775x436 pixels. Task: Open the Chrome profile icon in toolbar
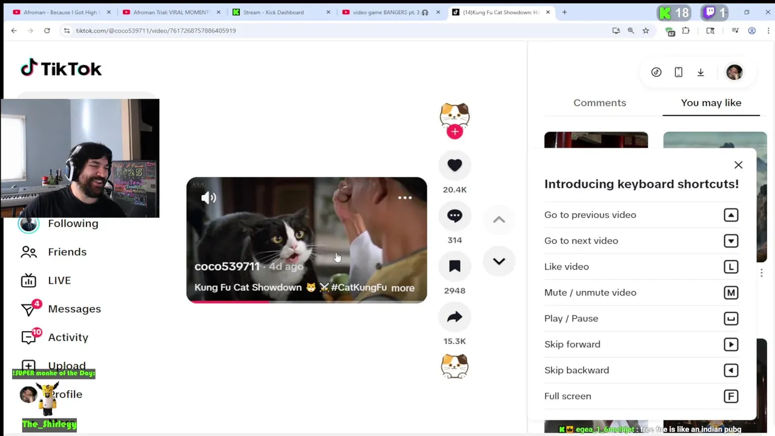coord(752,30)
